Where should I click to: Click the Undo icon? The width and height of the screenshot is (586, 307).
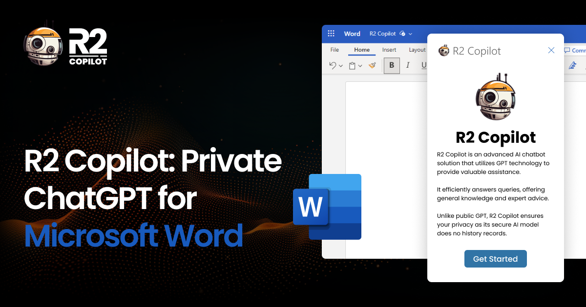(x=333, y=65)
